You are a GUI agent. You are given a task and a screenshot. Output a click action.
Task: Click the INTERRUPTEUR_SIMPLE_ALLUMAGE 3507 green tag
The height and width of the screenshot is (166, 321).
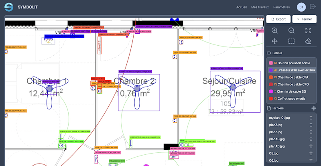pyautogui.click(x=200, y=141)
